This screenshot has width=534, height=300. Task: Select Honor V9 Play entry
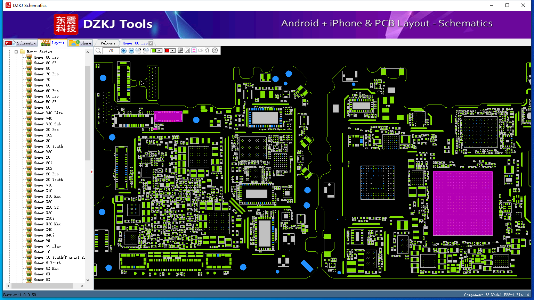pos(47,246)
